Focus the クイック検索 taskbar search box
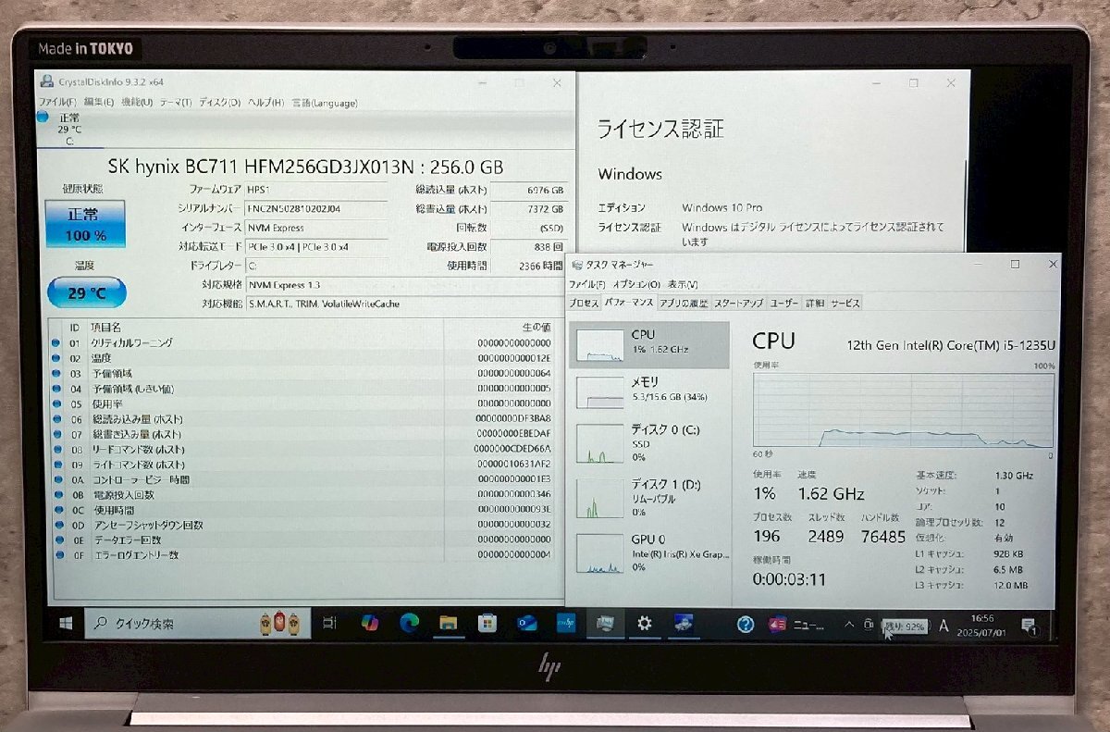This screenshot has height=732, width=1110. point(197,624)
